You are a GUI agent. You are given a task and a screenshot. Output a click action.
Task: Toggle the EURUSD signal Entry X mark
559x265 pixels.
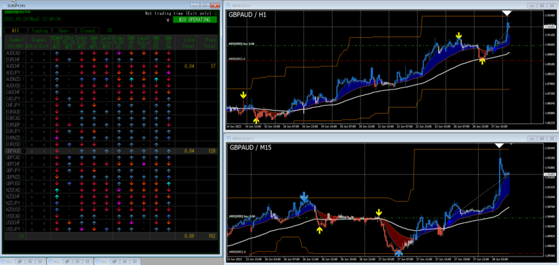tap(31, 145)
